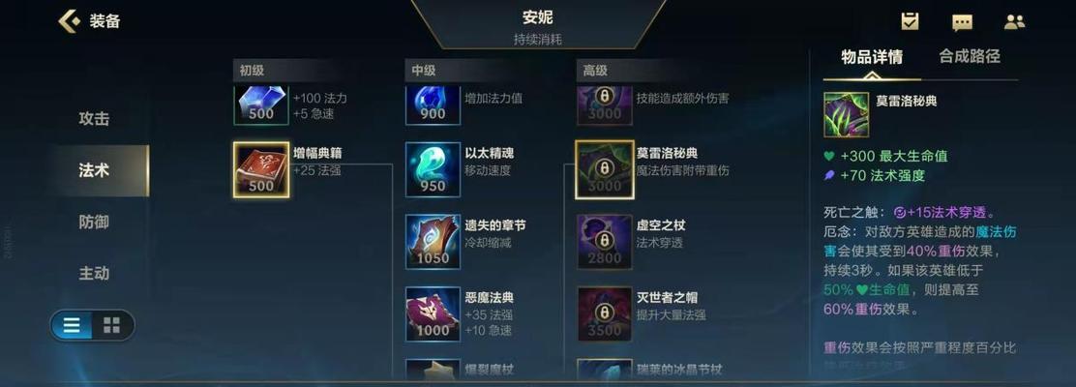Image resolution: width=1076 pixels, height=387 pixels.
Task: Select the 灭世者之帽 item icon
Action: (604, 313)
